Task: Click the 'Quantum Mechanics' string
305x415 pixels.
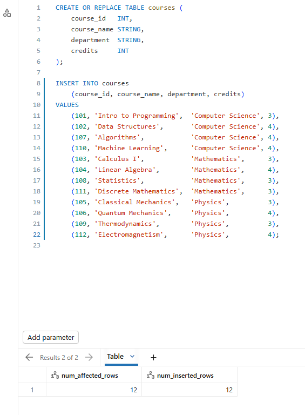Action: (x=131, y=213)
